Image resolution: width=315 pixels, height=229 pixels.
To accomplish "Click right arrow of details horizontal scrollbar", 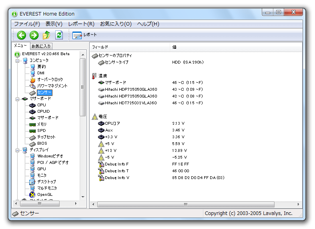I will 298,204.
